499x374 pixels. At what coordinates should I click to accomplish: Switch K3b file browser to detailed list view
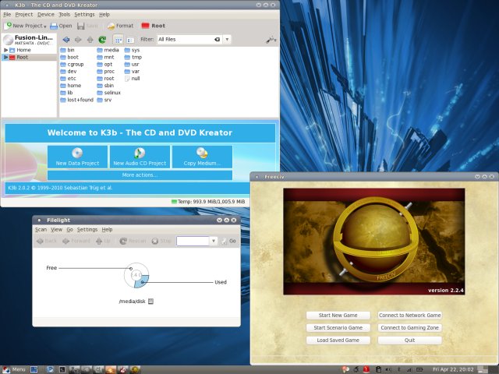130,40
